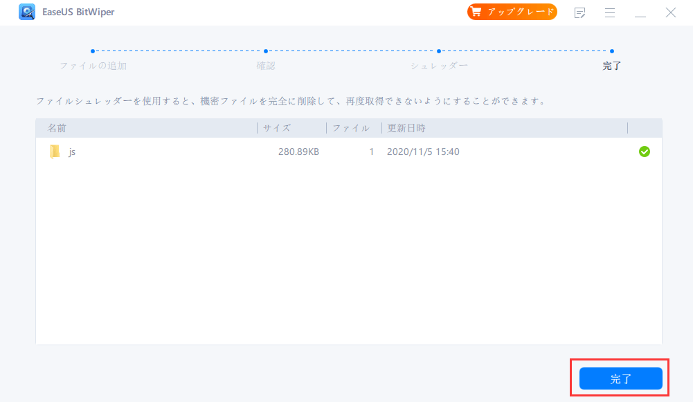Minimize the BitWiper window

(x=640, y=12)
